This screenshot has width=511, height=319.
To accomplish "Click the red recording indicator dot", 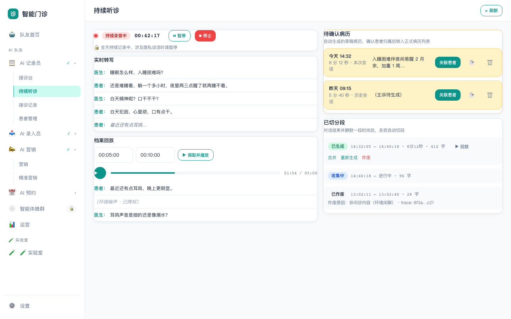I will click(96, 36).
